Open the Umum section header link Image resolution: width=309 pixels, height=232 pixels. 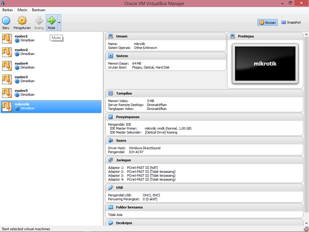coord(122,37)
